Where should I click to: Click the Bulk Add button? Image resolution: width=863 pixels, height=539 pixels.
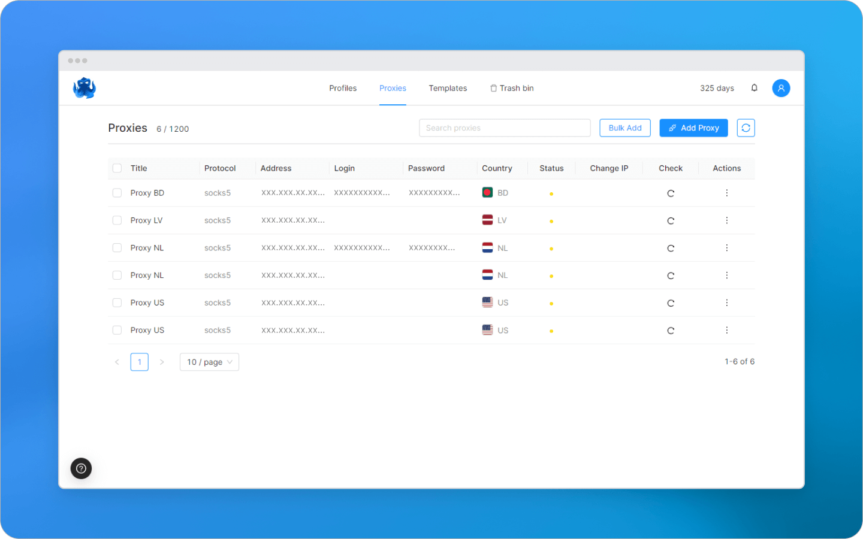[625, 128]
